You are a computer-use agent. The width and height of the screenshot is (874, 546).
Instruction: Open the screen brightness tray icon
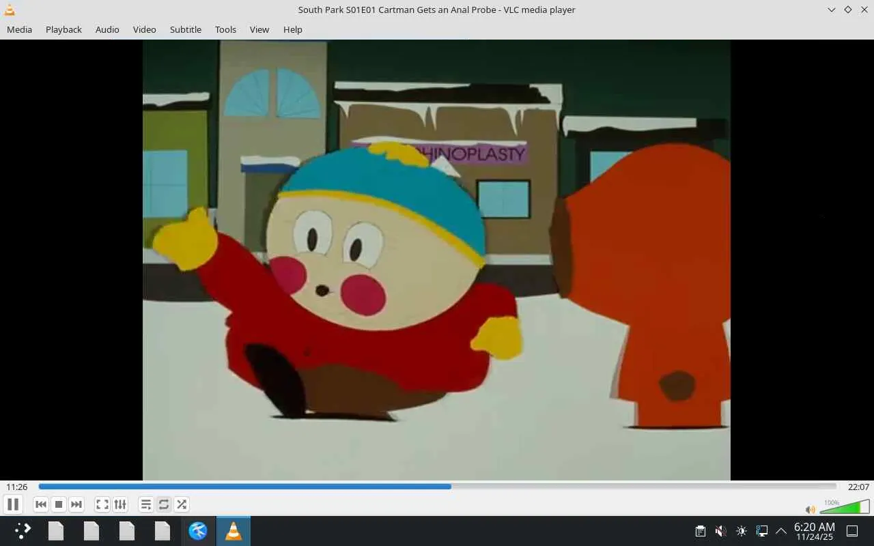742,531
